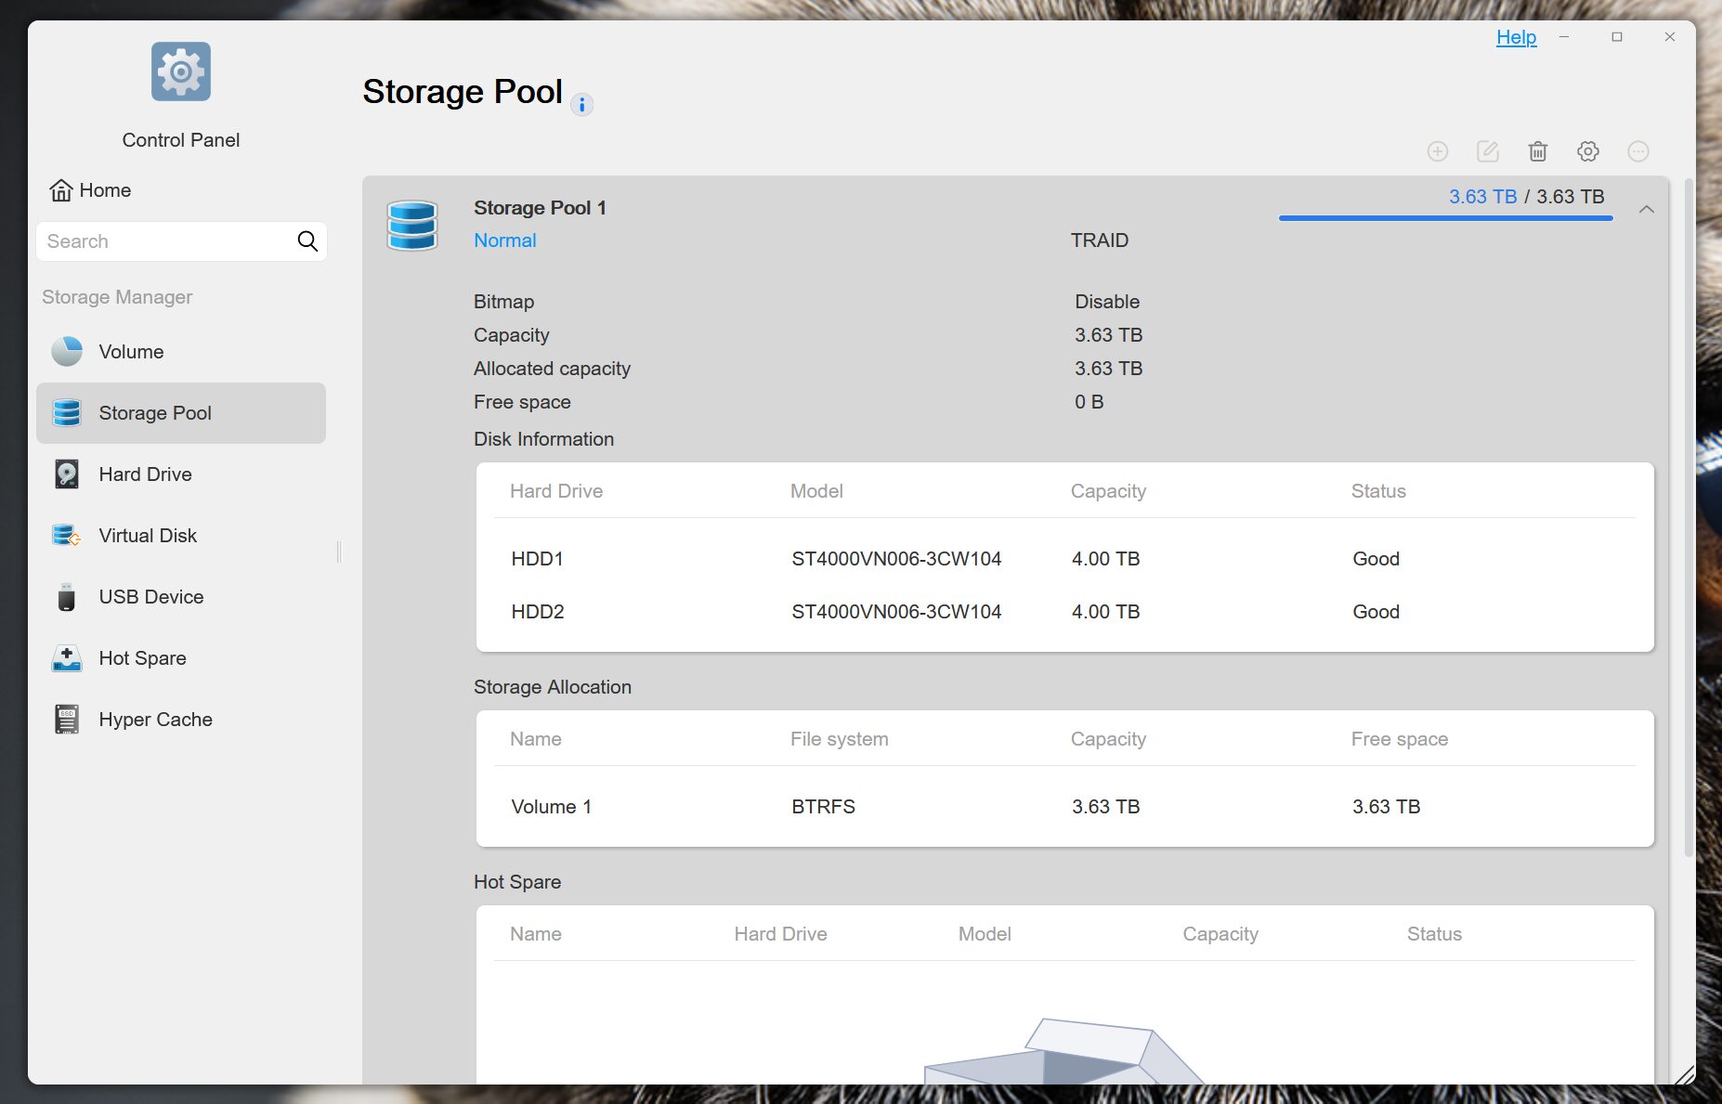Click the edit storage pool pencil icon
The height and width of the screenshot is (1104, 1722).
[1487, 151]
